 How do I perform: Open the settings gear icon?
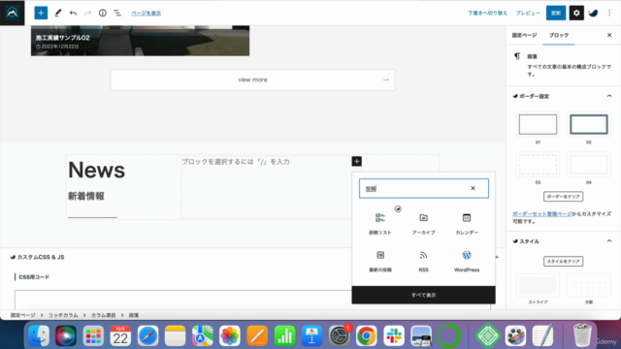coord(576,13)
